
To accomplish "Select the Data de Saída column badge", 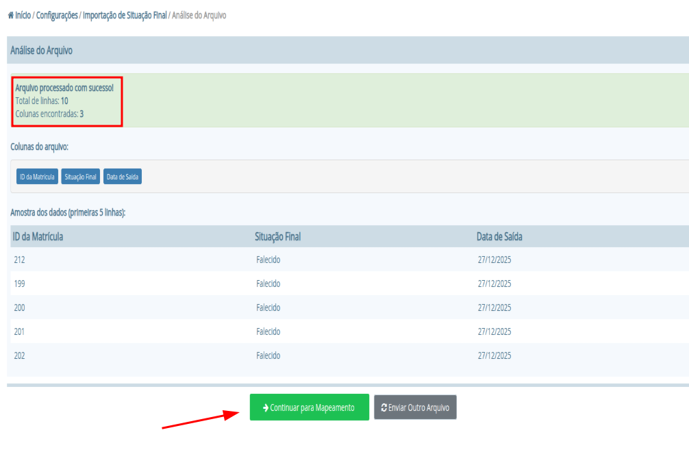I will tap(123, 177).
